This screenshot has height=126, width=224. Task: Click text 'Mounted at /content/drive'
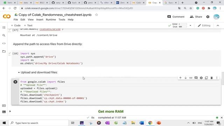pos(38,35)
